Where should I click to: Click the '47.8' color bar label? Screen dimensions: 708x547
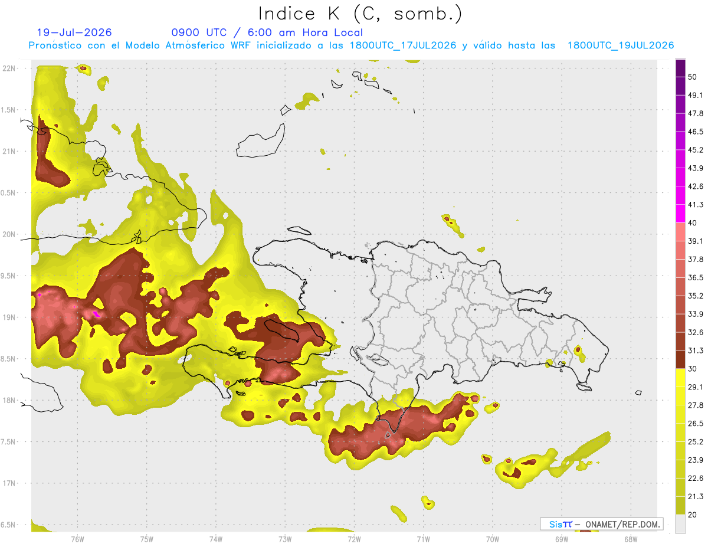695,114
